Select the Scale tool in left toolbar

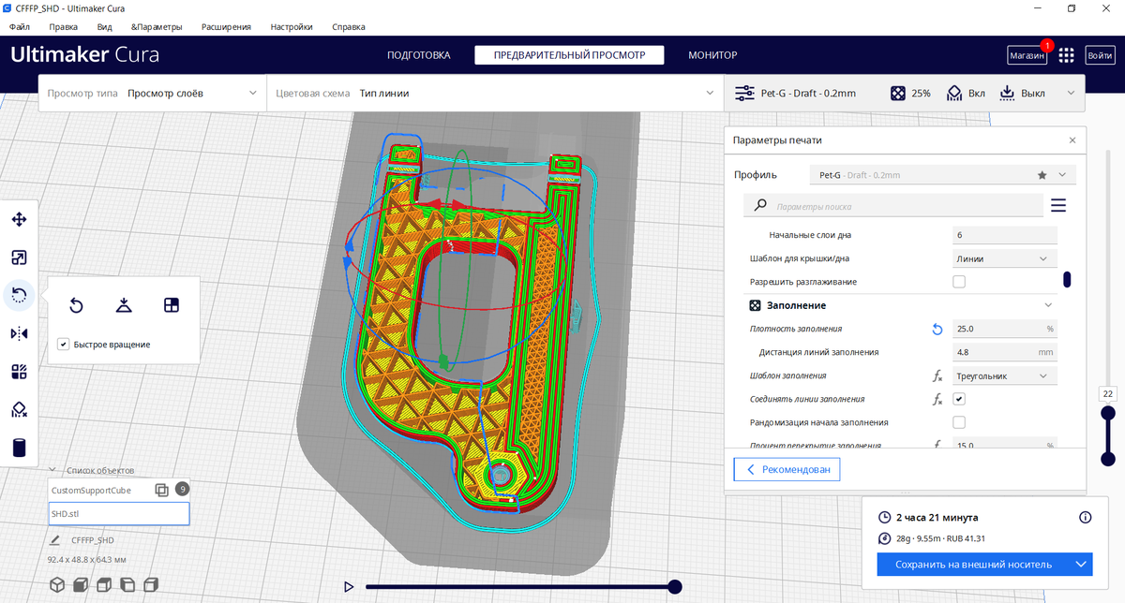coord(19,257)
